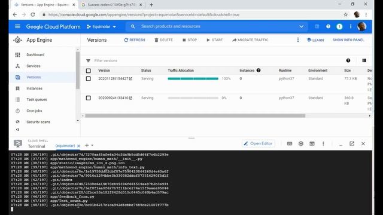The height and width of the screenshot is (215, 383).
Task: Click MIGRATE TRAFFIC button
Action: click(x=250, y=40)
